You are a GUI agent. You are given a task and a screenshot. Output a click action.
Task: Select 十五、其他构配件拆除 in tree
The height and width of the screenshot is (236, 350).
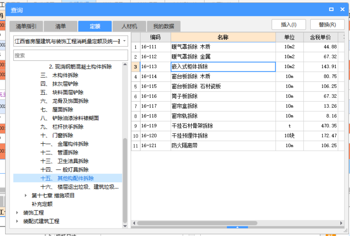(x=67, y=178)
